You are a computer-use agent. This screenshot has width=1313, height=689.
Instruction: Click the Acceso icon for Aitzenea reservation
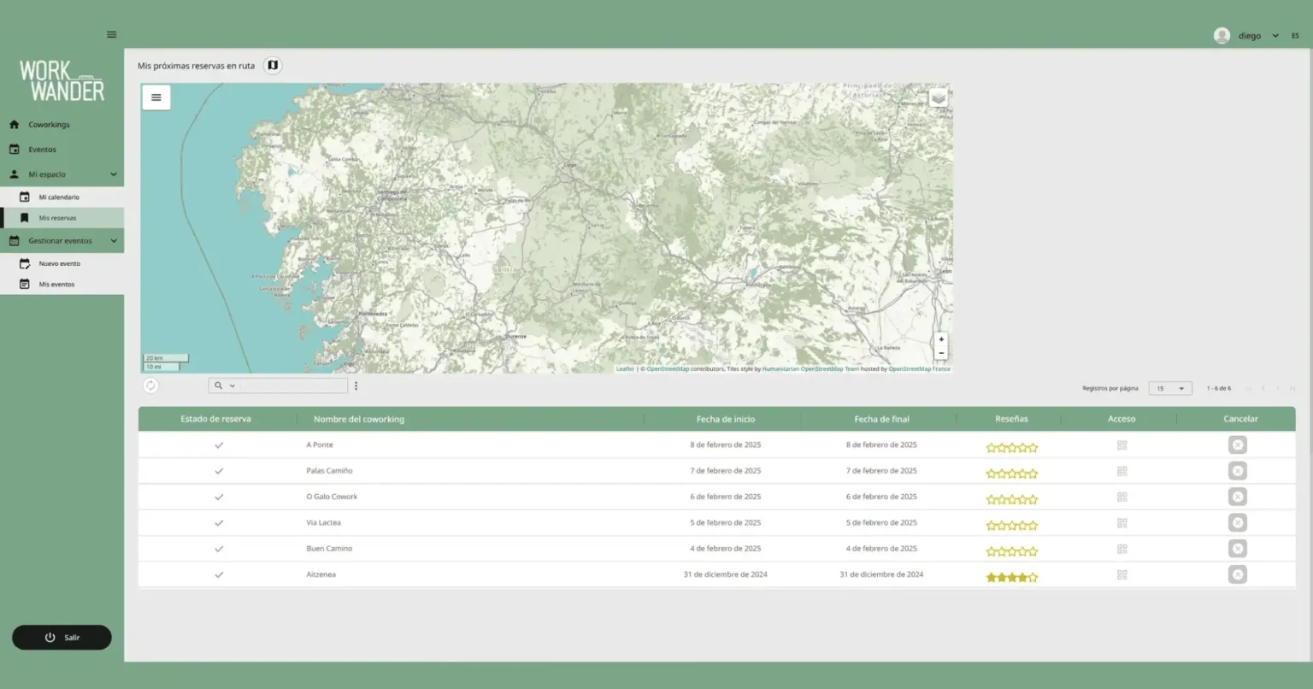point(1122,574)
